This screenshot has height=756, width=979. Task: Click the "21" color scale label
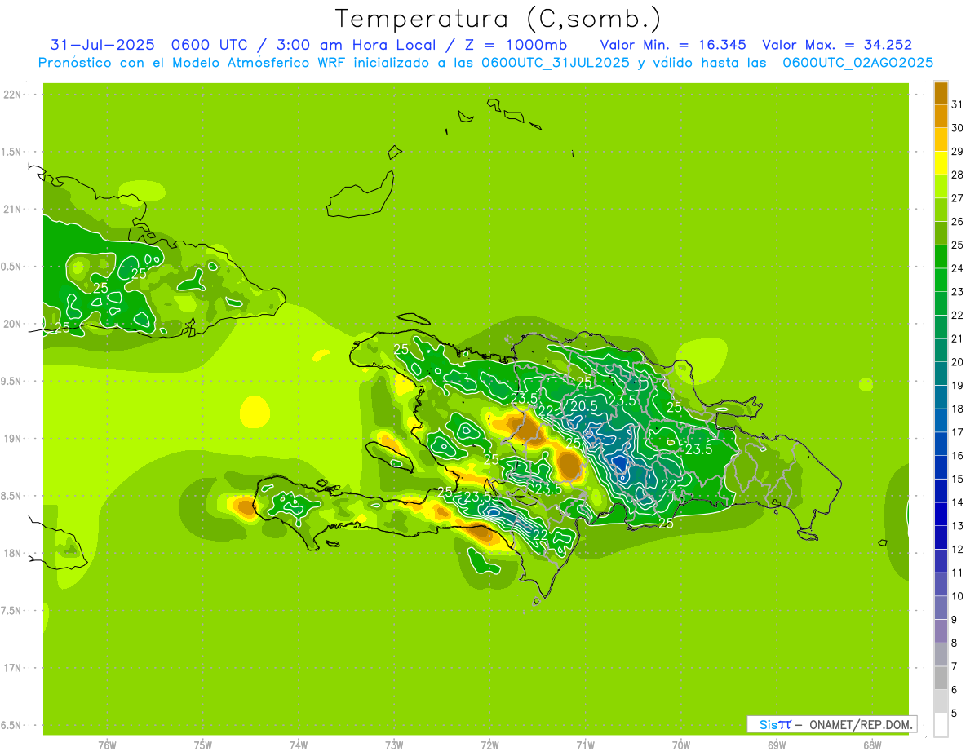[957, 339]
